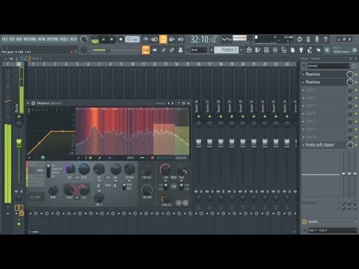The height and width of the screenshot is (269, 359).
Task: Open the FILE menu
Action: [4, 39]
